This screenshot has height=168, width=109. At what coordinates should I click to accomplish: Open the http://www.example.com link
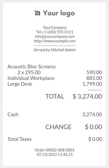[55, 41]
